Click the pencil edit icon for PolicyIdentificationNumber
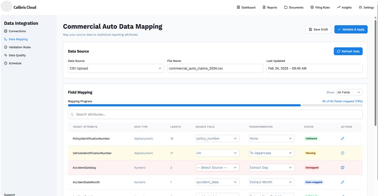Viewport: 378px width, 196px height. 342,138
